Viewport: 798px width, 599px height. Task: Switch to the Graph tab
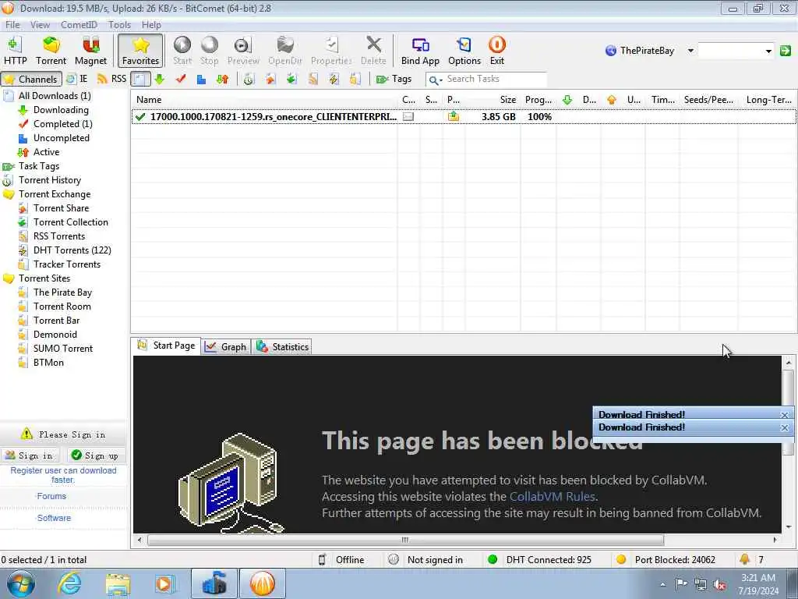(226, 347)
